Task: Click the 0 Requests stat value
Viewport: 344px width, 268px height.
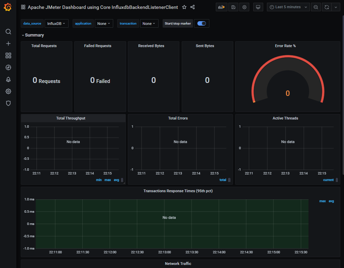Action: [x=46, y=81]
